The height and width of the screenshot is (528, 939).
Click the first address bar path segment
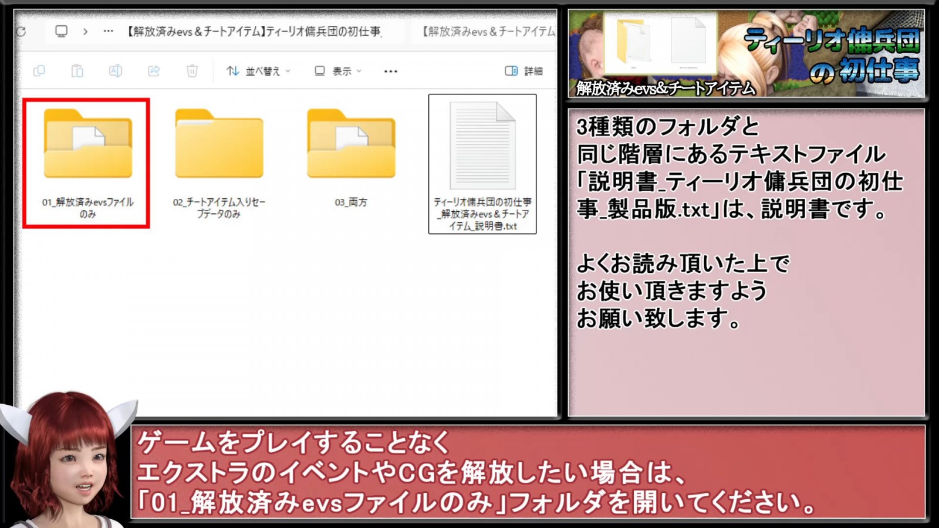pos(254,32)
